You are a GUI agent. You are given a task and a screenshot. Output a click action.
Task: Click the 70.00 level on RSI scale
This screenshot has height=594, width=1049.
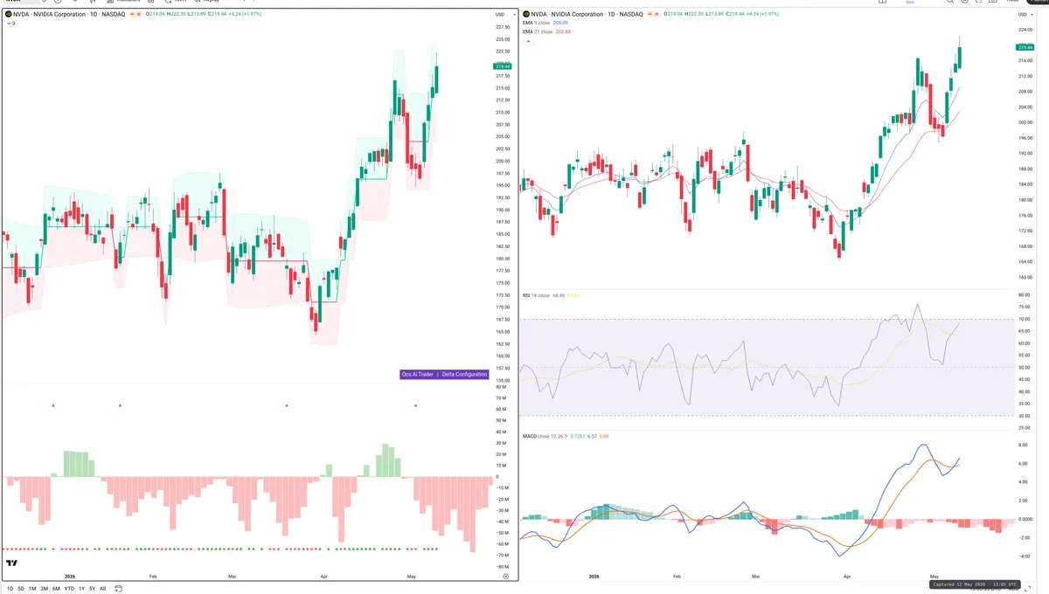(x=1025, y=319)
